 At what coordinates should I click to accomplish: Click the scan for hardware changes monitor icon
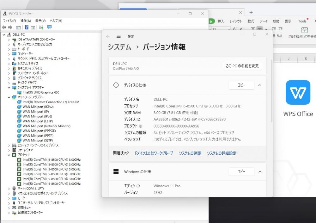tap(49, 27)
